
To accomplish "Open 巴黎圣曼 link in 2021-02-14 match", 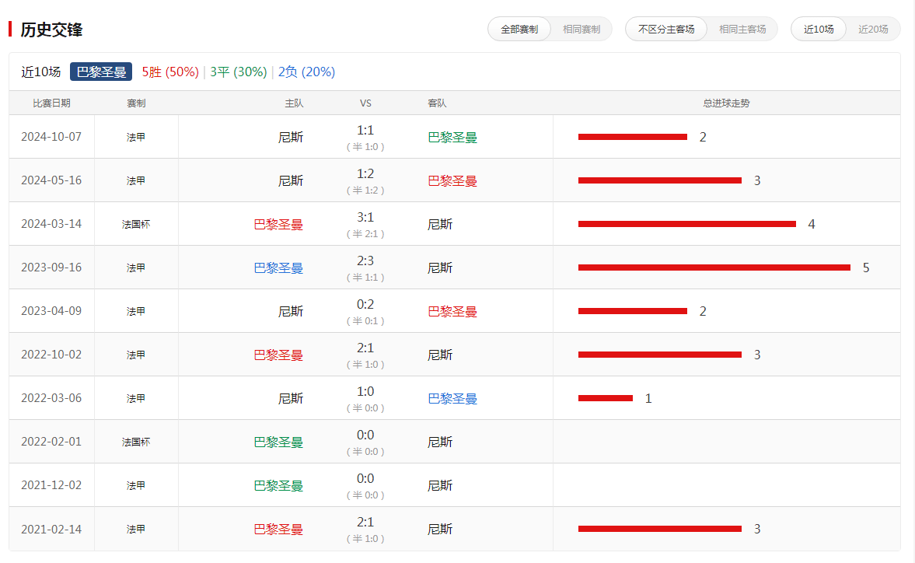I will click(278, 529).
